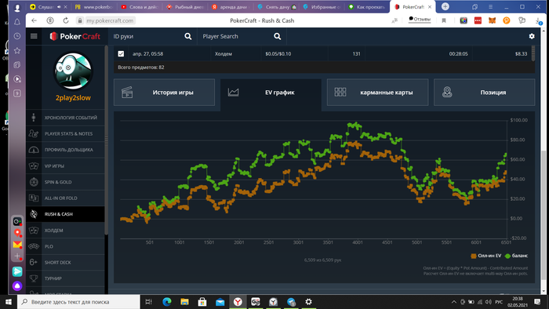
Task: Search by hand ID magnifier icon
Action: click(x=188, y=36)
